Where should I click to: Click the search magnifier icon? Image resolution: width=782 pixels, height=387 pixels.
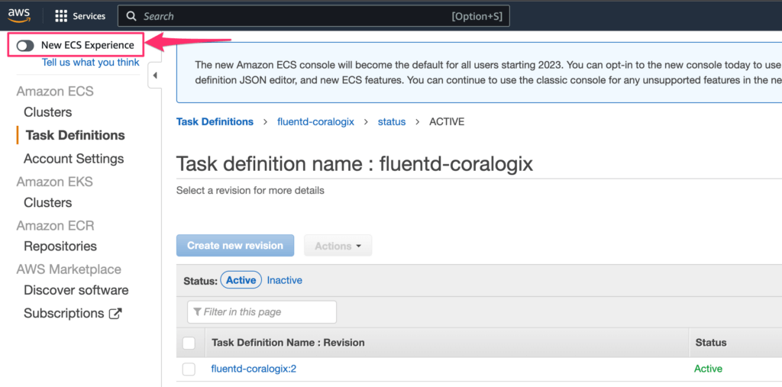[x=131, y=17]
